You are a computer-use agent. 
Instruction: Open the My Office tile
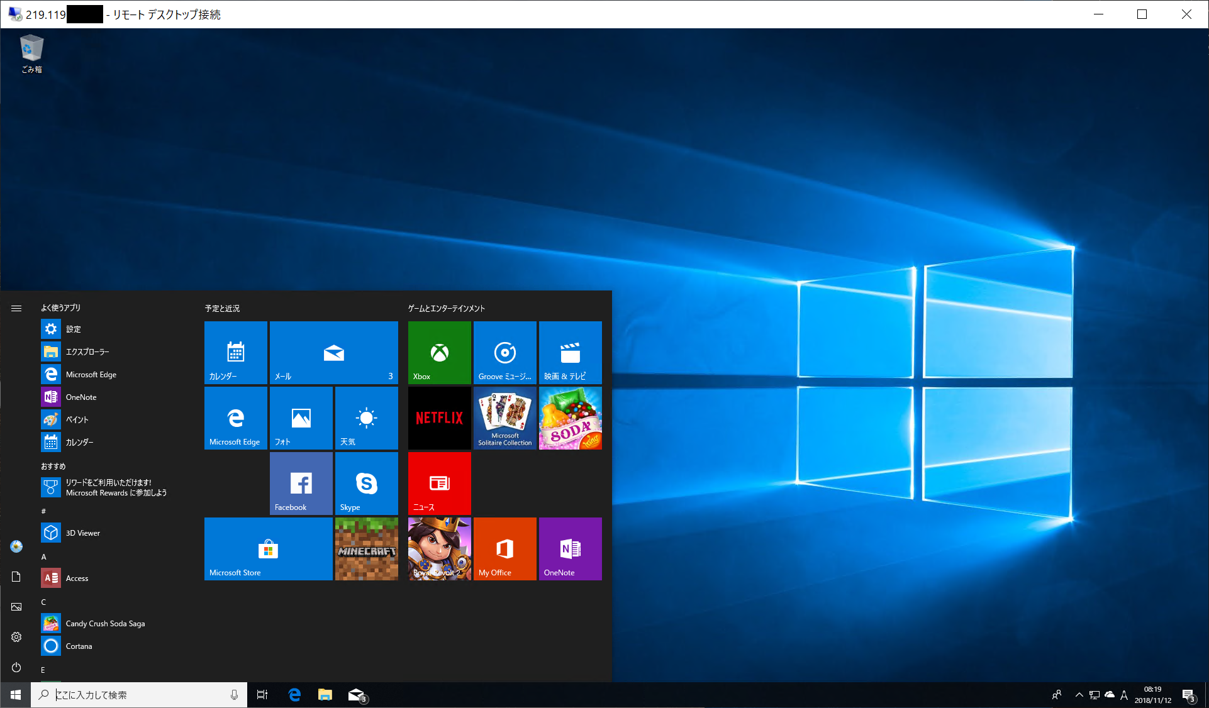pyautogui.click(x=504, y=548)
